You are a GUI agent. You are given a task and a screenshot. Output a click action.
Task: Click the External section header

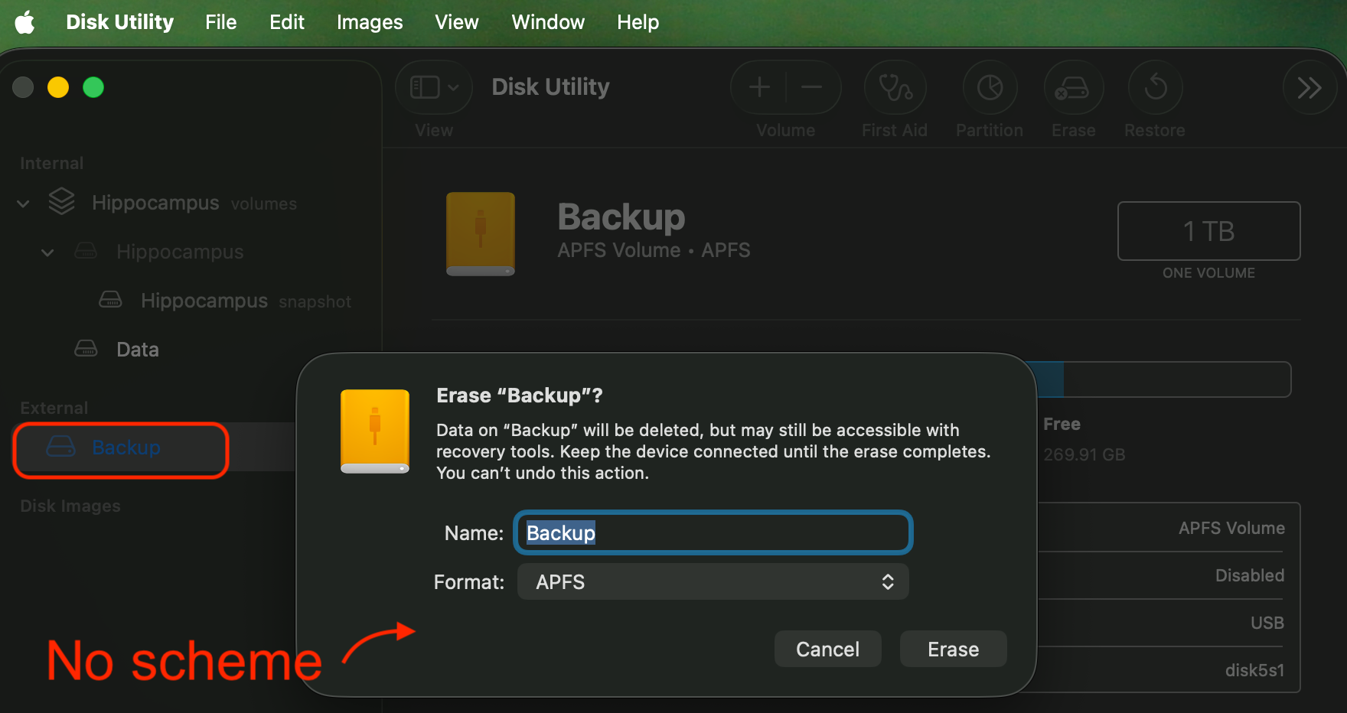click(54, 408)
